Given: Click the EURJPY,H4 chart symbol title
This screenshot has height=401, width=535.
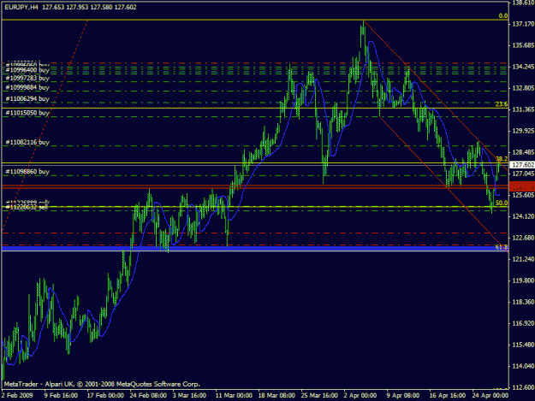Looking at the screenshot, I should pyautogui.click(x=21, y=7).
